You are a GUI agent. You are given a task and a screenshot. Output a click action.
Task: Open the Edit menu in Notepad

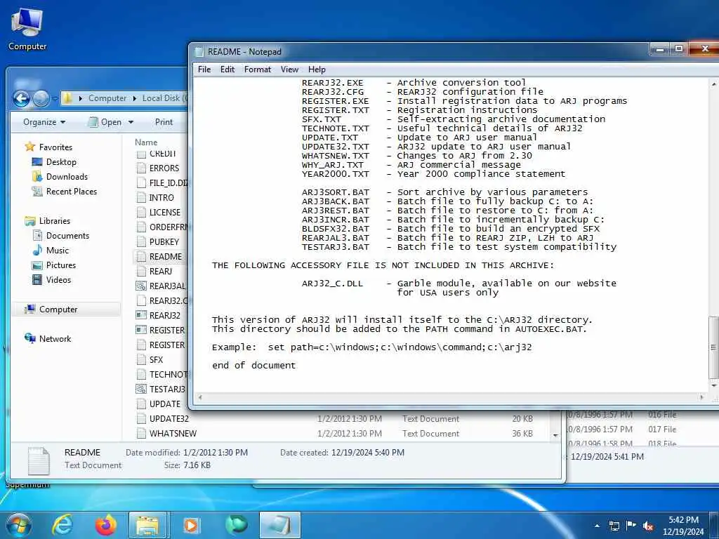point(227,69)
